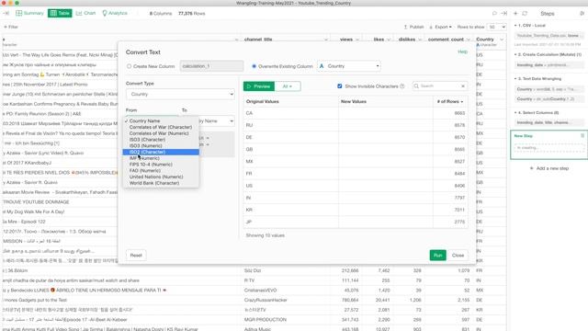Clear the dialog search with X icon
The width and height of the screenshot is (588, 331).
463,86
